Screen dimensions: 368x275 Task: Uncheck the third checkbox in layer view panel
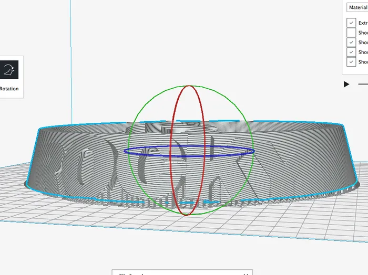[351, 43]
